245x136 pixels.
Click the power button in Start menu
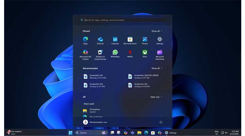(x=161, y=122)
